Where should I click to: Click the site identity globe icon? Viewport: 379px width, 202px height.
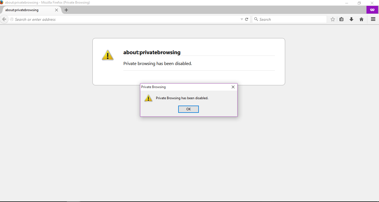pos(12,19)
